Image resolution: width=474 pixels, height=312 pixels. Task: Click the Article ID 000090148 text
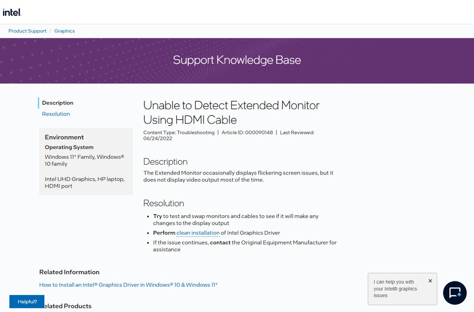(247, 132)
